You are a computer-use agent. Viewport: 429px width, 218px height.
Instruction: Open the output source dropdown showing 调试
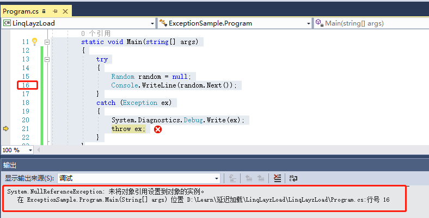tap(139, 178)
